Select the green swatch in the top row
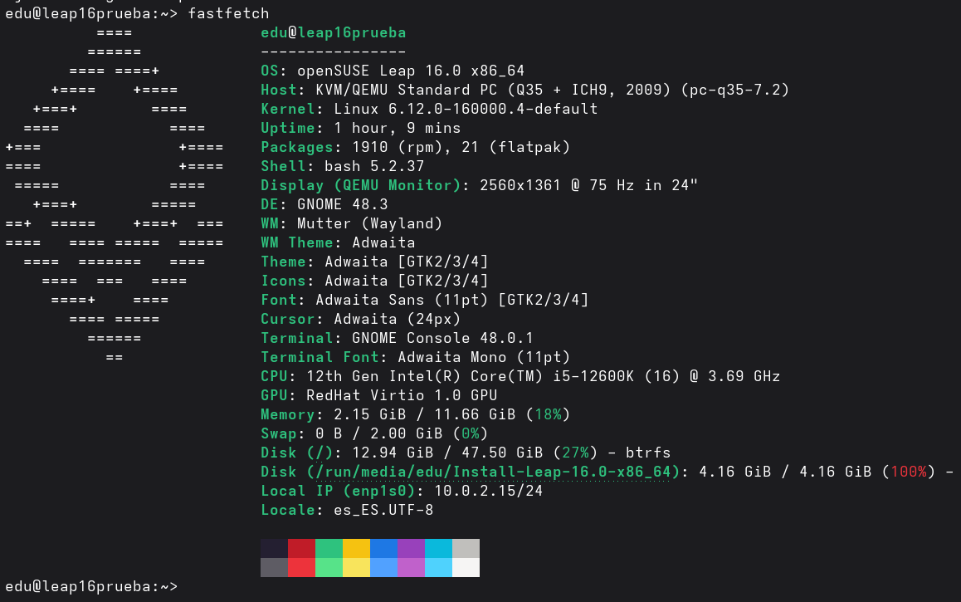 (329, 548)
